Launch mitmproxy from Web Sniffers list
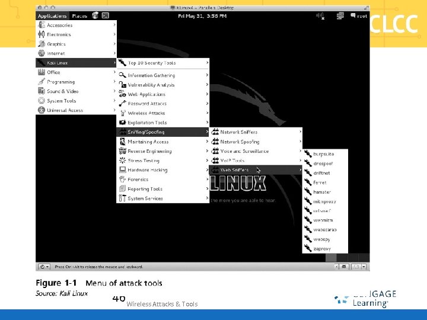Image resolution: width=427 pixels, height=320 pixels. click(x=325, y=201)
